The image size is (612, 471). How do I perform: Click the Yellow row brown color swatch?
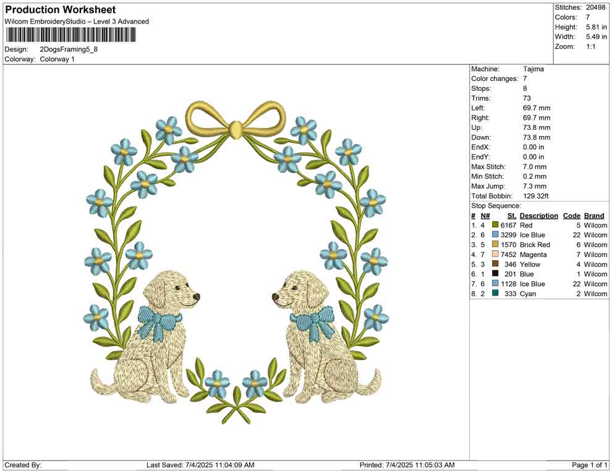495,264
